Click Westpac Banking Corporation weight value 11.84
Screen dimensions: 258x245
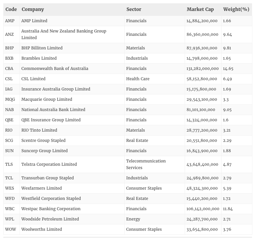click(228, 209)
